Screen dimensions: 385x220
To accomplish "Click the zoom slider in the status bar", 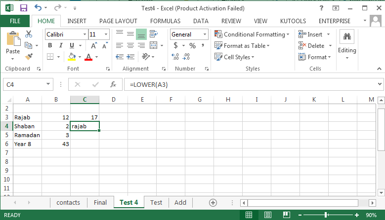I will pos(326,215).
